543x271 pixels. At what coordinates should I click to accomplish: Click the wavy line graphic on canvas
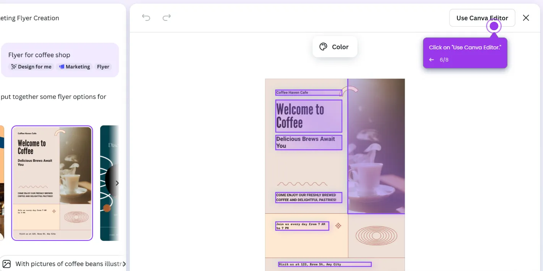click(x=302, y=184)
